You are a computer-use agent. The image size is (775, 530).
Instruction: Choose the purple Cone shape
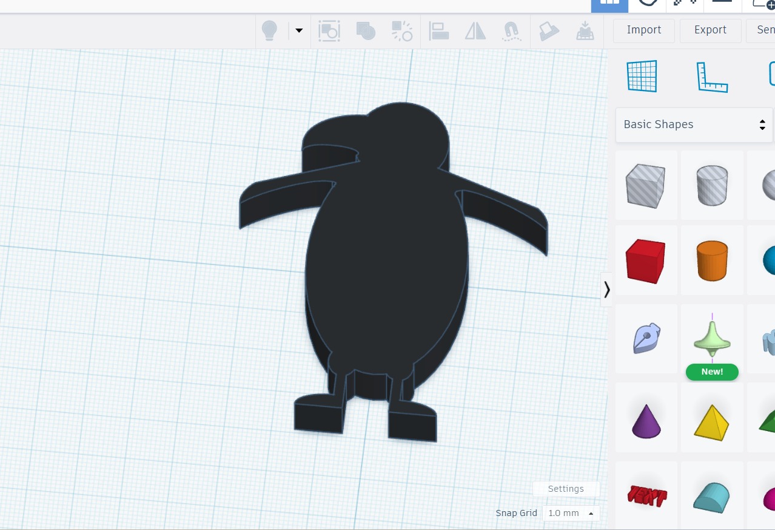tap(646, 421)
